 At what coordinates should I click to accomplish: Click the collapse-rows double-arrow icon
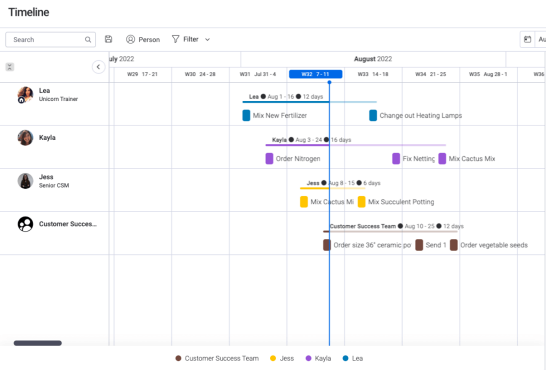tap(10, 67)
